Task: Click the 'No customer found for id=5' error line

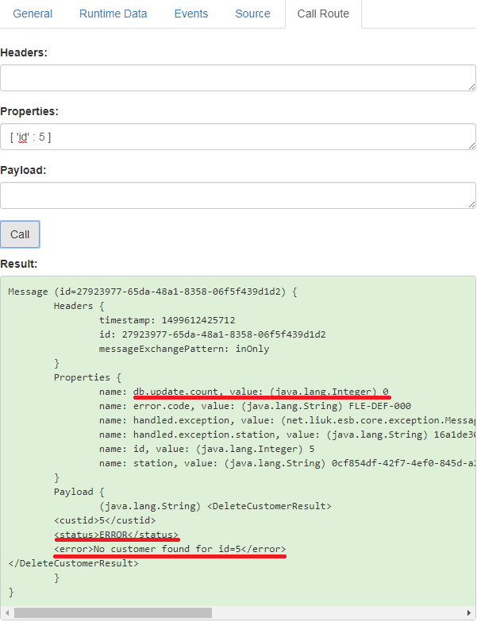Action: click(x=169, y=549)
